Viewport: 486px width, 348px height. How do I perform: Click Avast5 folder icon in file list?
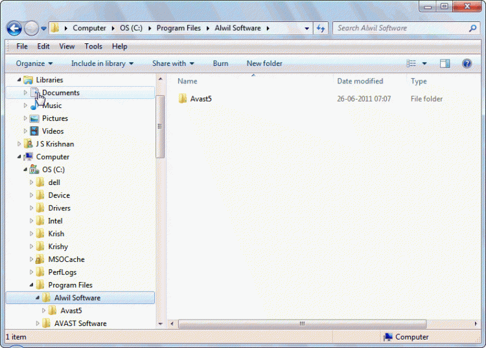pyautogui.click(x=183, y=99)
